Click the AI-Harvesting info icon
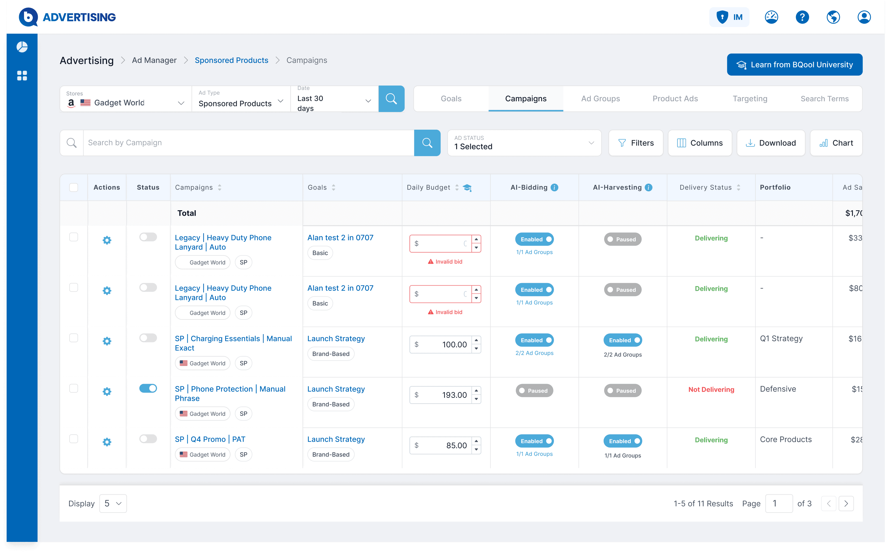Image resolution: width=886 pixels, height=554 pixels. tap(648, 187)
